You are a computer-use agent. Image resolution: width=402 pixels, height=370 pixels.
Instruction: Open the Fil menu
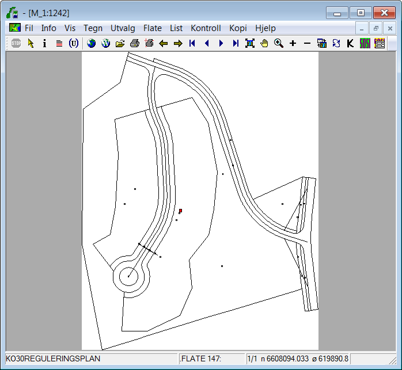click(x=29, y=28)
